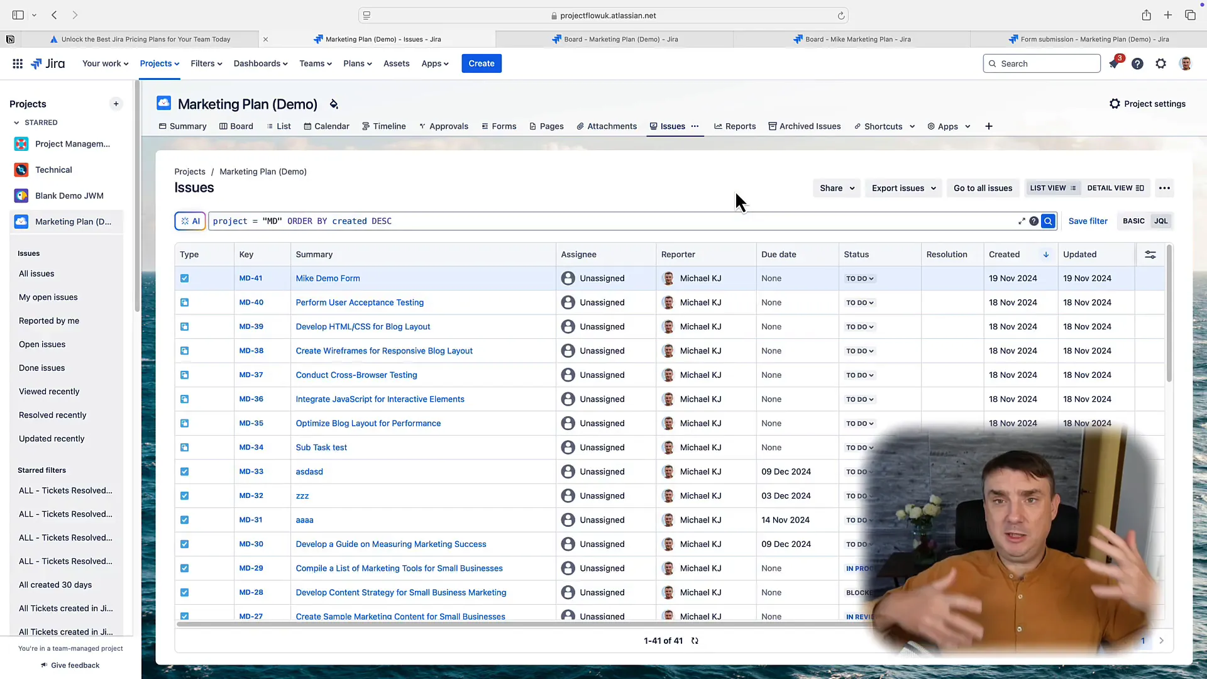Sort by the Created column header
Screen dimensions: 1207x679
[x=1020, y=255]
